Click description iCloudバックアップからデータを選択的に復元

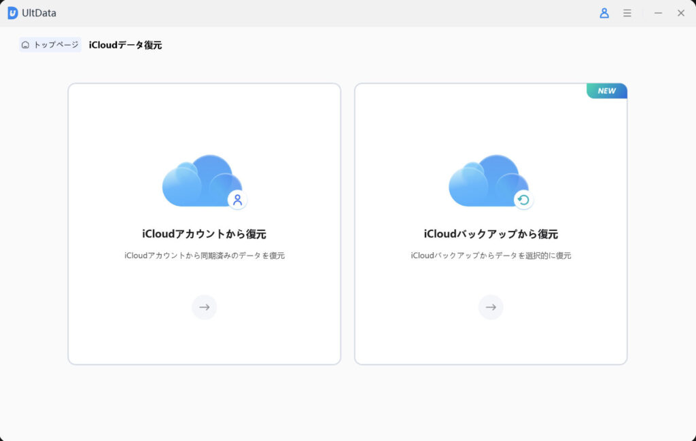491,255
